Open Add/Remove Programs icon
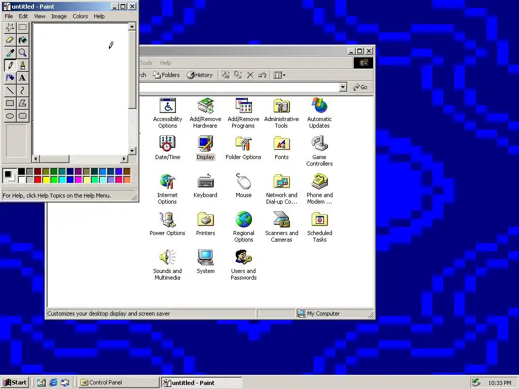This screenshot has height=389, width=519. 243,113
